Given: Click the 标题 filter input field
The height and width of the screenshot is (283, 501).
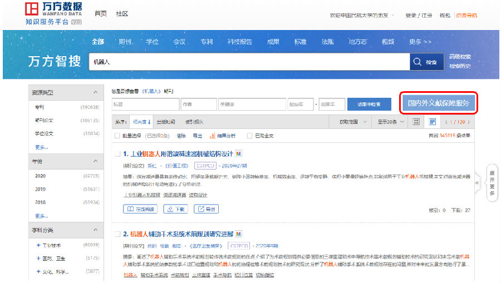Looking at the screenshot, I should (144, 104).
